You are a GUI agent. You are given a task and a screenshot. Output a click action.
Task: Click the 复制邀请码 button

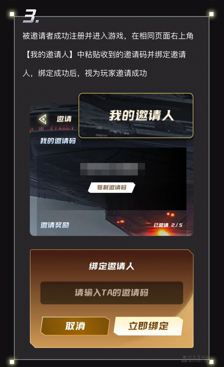tap(112, 187)
